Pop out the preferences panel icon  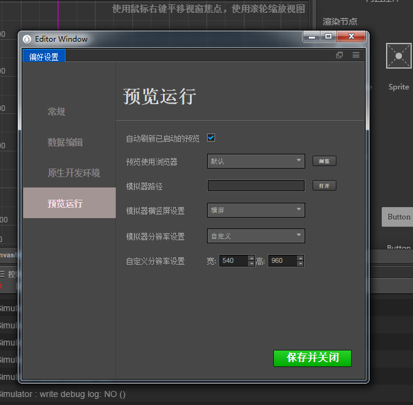coord(339,55)
